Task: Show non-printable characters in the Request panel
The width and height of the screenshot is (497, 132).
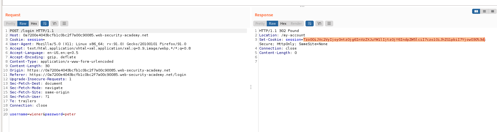Action: click(x=54, y=24)
